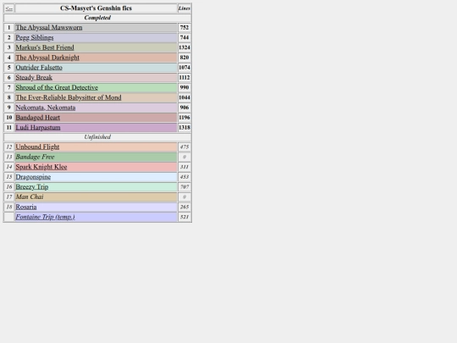Click line count 453
Screen dimensions: 457x343
(184, 177)
